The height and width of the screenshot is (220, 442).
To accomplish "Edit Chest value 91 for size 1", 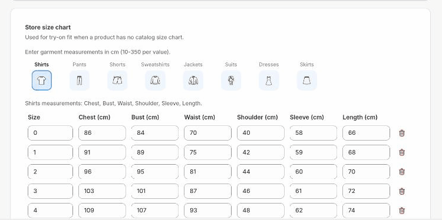I will pyautogui.click(x=102, y=152).
